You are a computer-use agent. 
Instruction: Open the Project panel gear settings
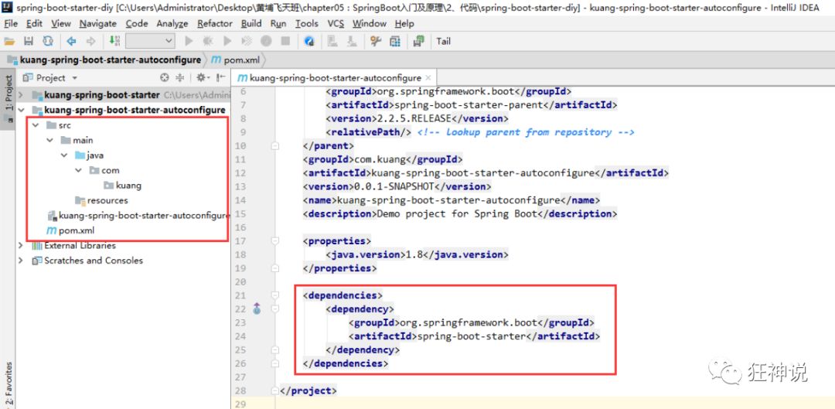tap(202, 78)
